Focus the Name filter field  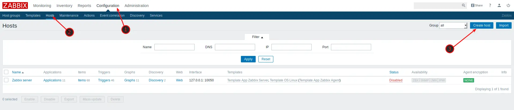click(174, 47)
